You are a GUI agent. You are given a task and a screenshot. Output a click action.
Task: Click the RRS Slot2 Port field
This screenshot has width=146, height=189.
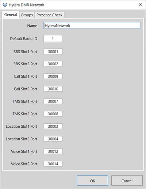click(x=53, y=64)
